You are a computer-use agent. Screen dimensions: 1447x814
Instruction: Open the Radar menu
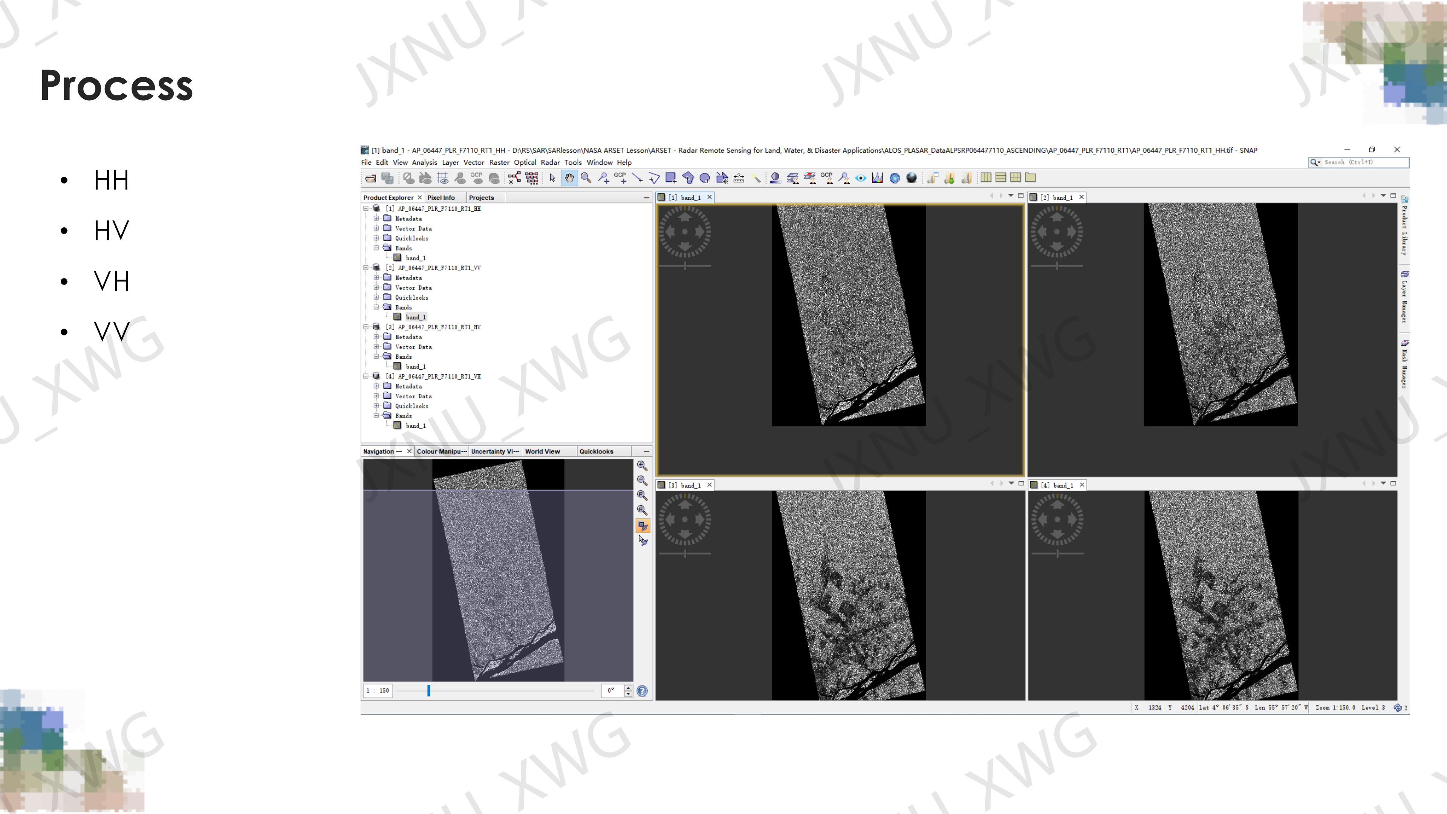click(x=550, y=162)
